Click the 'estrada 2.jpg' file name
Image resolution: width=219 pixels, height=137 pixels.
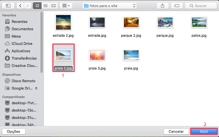click(63, 36)
